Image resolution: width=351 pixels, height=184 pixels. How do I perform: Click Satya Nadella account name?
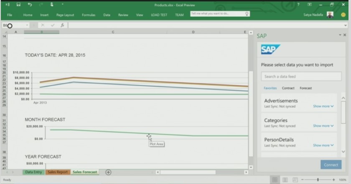(313, 15)
